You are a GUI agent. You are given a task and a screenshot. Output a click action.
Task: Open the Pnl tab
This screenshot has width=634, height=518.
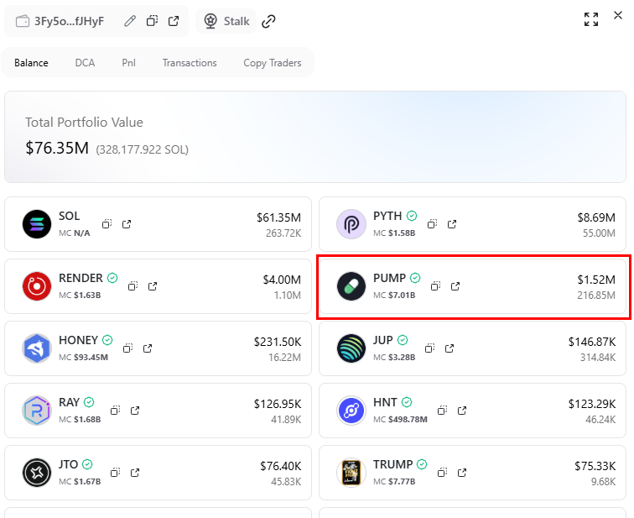pyautogui.click(x=128, y=63)
